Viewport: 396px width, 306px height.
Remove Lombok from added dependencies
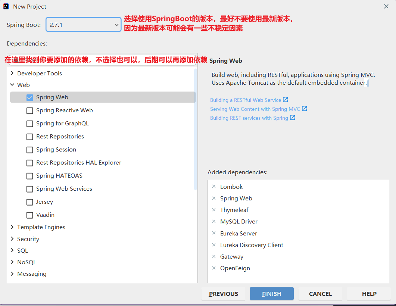click(x=214, y=186)
